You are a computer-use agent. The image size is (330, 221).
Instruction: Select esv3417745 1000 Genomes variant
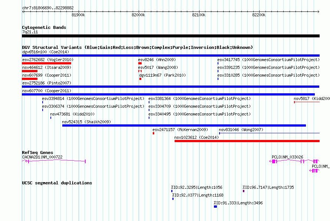coord(268,60)
